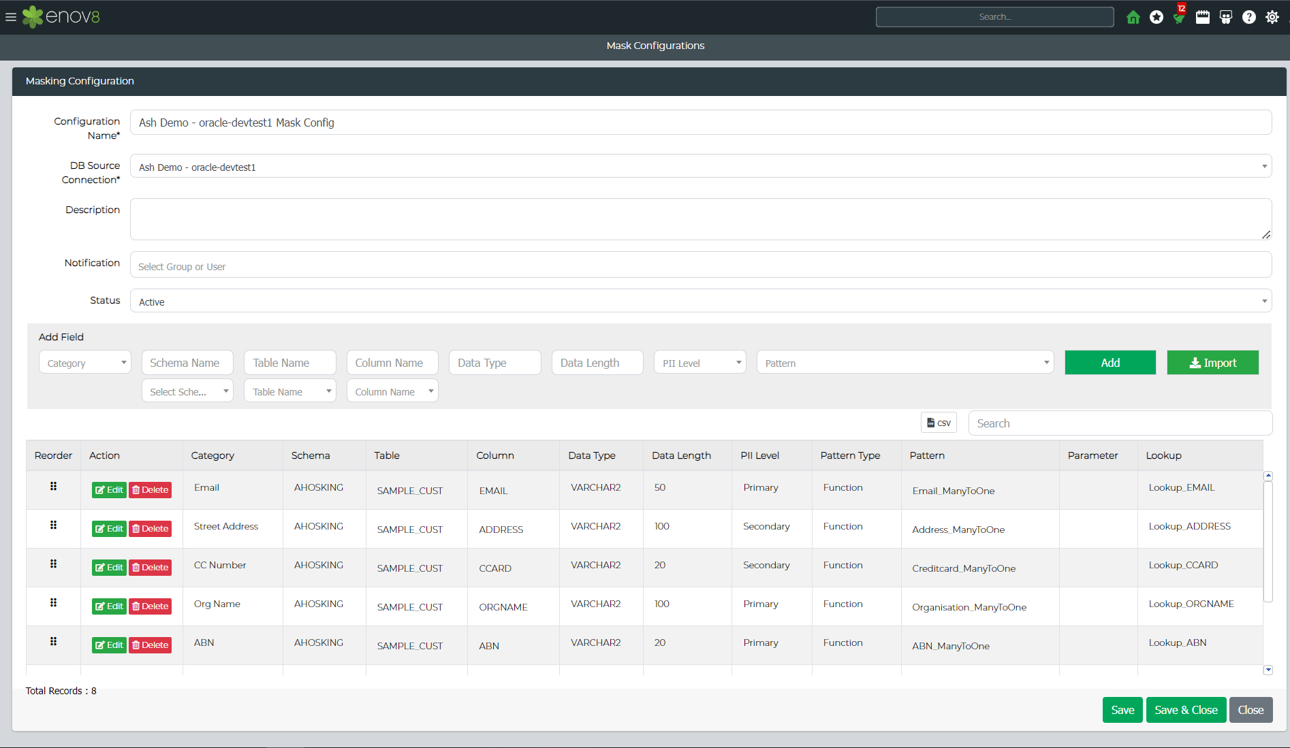Edit the Email row

(x=109, y=490)
